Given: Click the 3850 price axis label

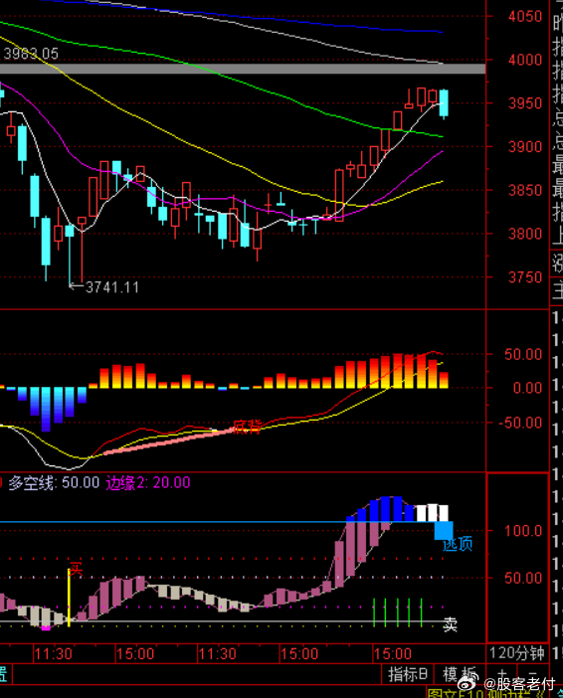Looking at the screenshot, I should click(x=525, y=190).
